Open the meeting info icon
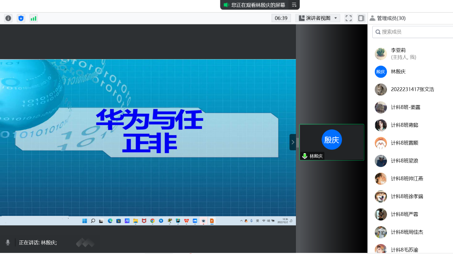The width and height of the screenshot is (453, 254). point(8,18)
